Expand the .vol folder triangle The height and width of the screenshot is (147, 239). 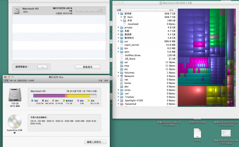pyautogui.click(x=118, y=93)
